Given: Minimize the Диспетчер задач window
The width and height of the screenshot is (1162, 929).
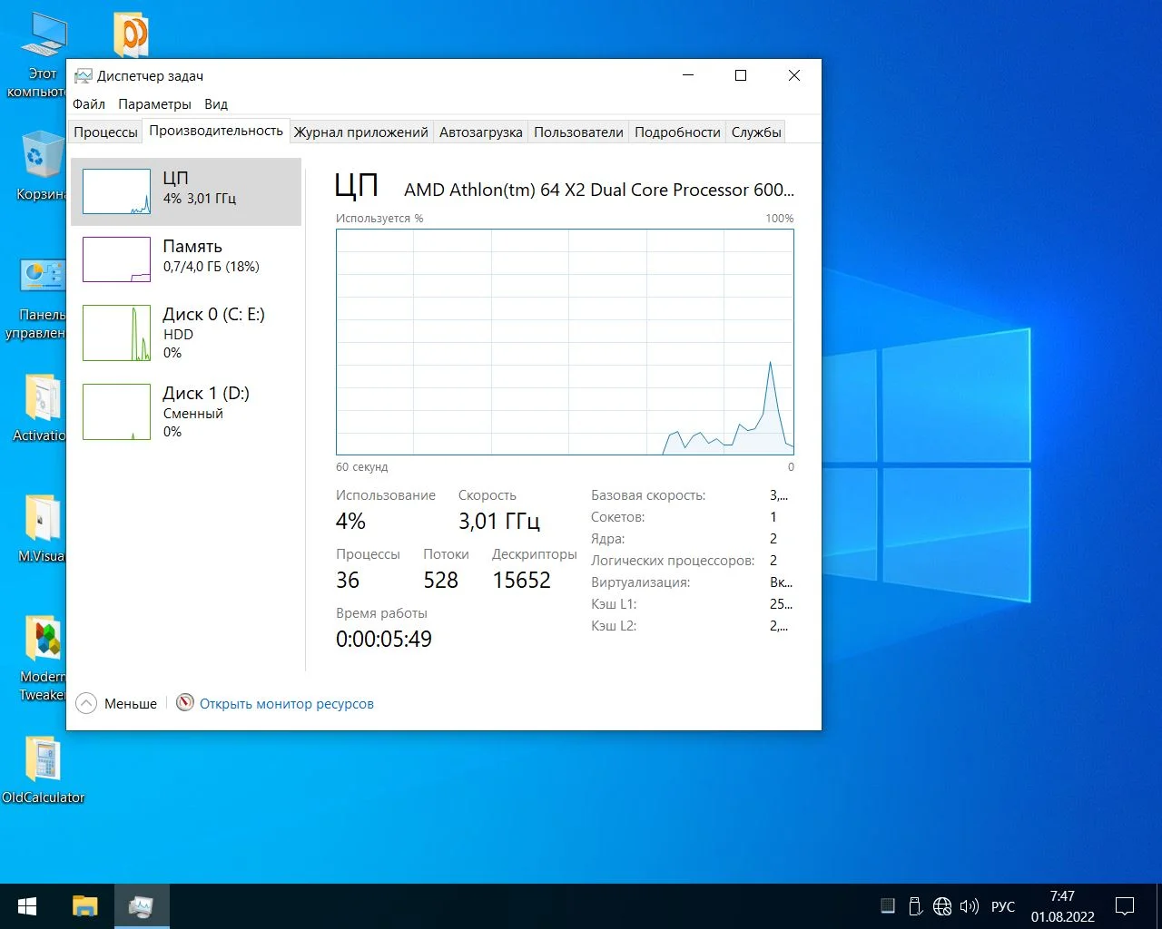Looking at the screenshot, I should click(688, 75).
